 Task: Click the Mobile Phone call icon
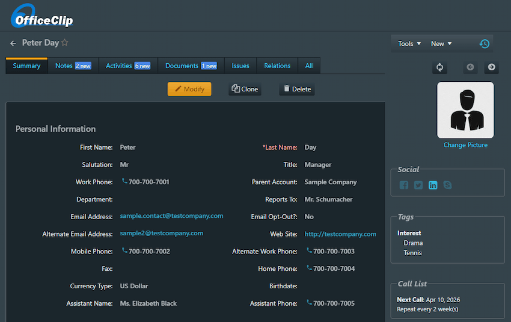click(x=124, y=250)
